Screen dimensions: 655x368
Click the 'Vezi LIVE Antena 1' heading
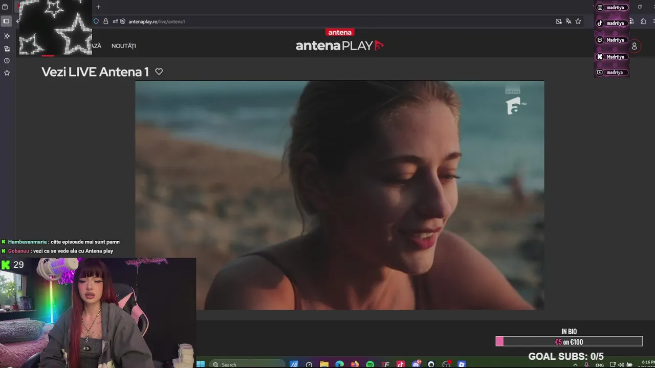point(95,72)
